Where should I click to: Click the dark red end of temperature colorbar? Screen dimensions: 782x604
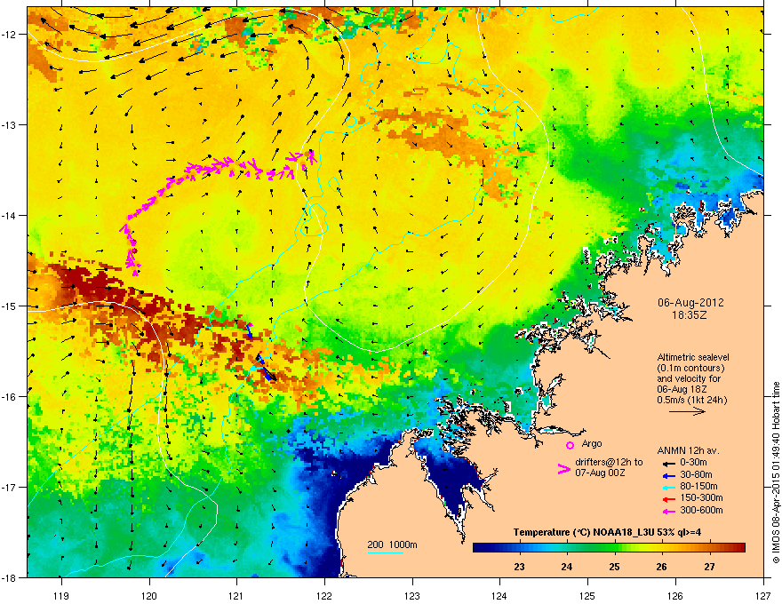click(739, 547)
